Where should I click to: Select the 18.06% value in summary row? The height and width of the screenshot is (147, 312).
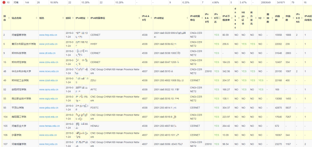tap(54, 3)
